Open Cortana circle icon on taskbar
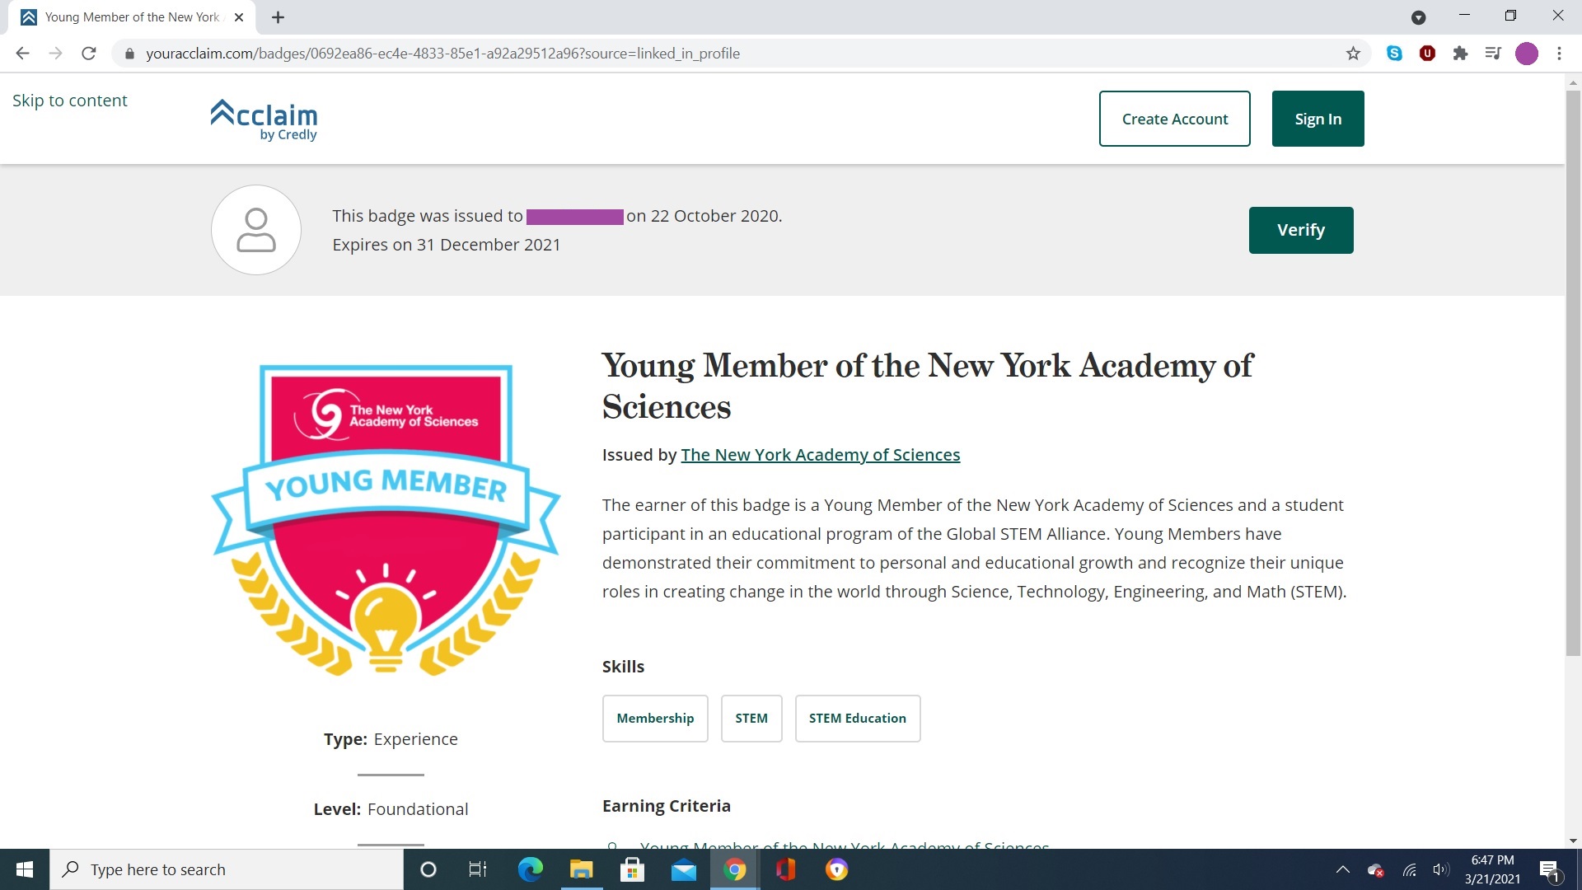1582x890 pixels. point(428,869)
